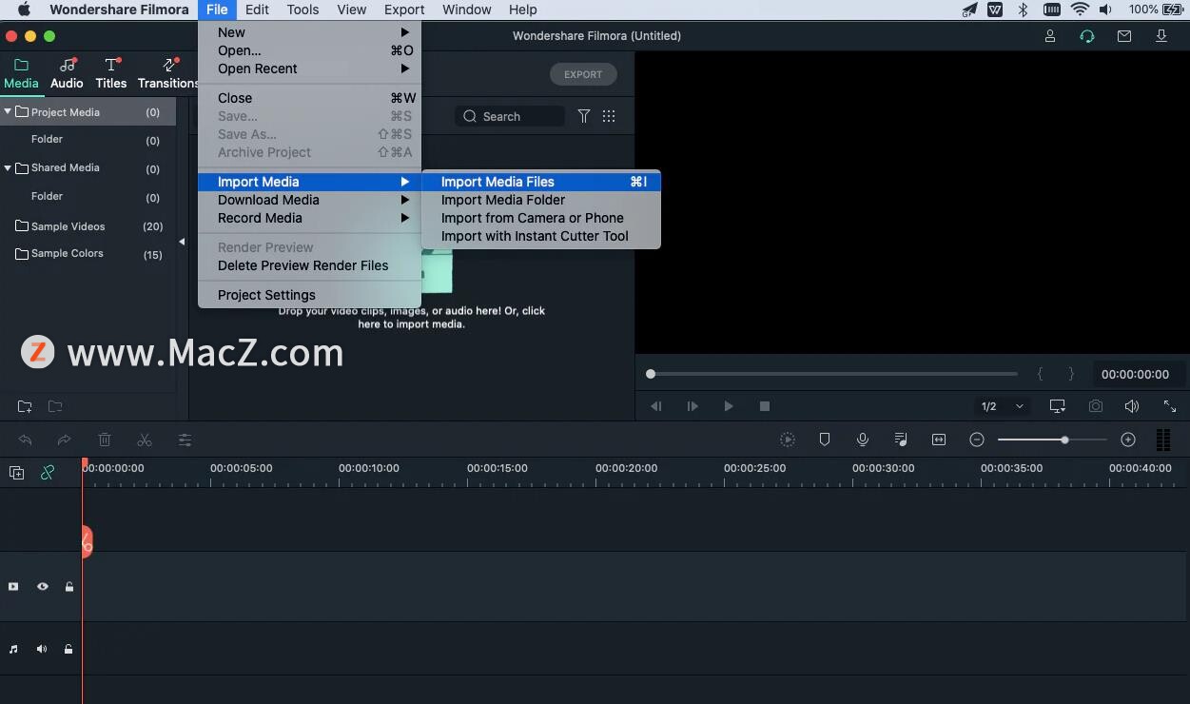Image resolution: width=1190 pixels, height=704 pixels.
Task: Take a snapshot with the camera icon
Action: click(x=1096, y=406)
